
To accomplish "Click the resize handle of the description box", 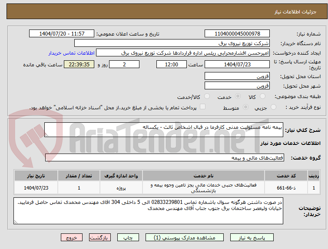I will tap(46, 135).
